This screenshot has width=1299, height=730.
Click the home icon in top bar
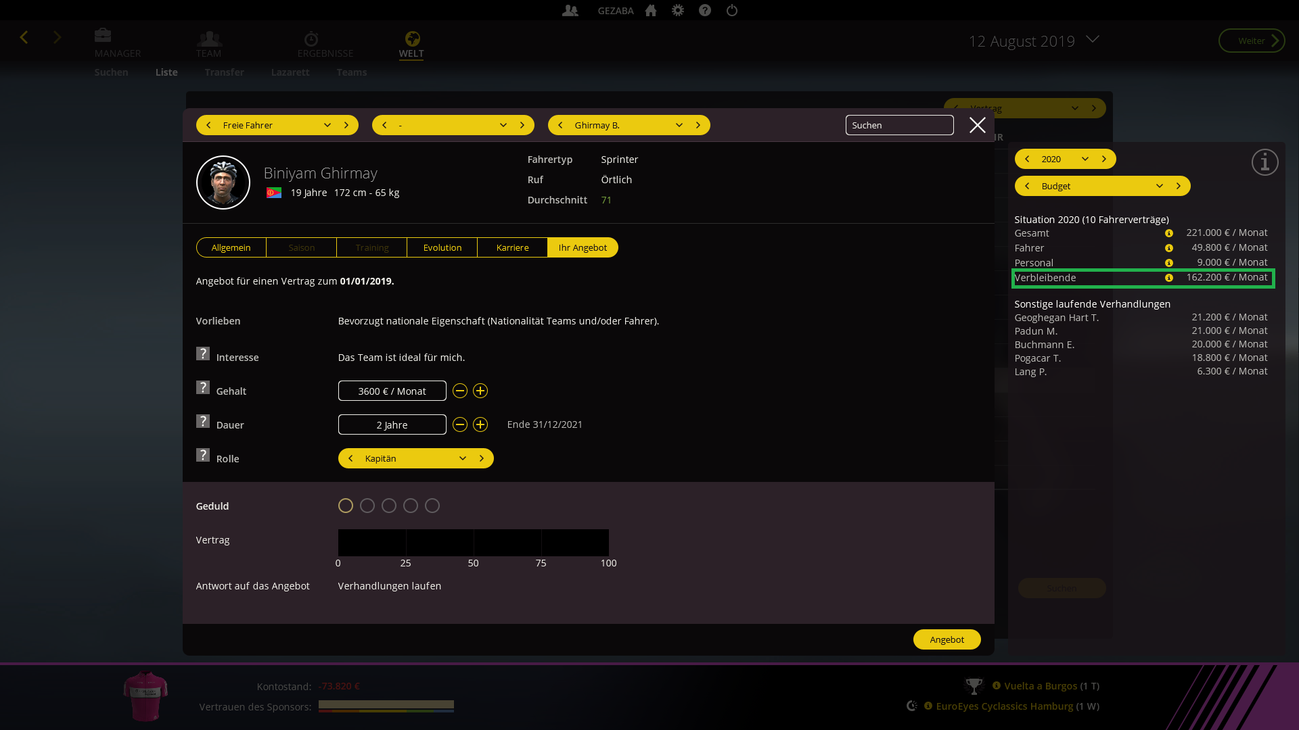tap(651, 10)
